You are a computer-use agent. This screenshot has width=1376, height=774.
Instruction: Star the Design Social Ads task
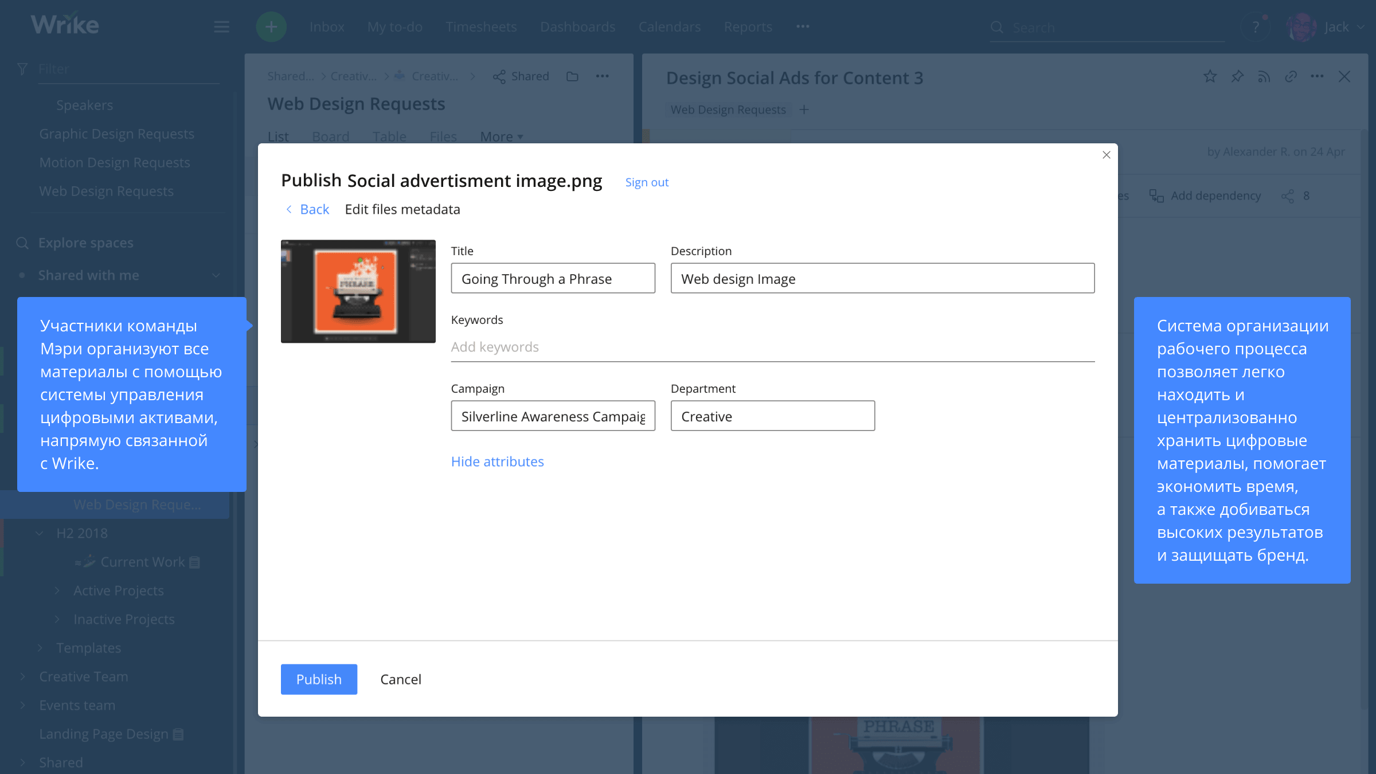tap(1210, 76)
